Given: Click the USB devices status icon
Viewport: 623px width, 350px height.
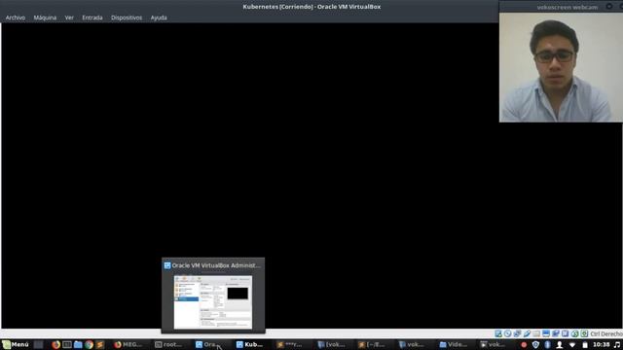Looking at the screenshot, I should (527, 333).
